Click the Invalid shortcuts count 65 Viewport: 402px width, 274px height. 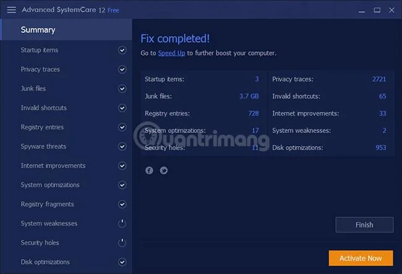coord(382,96)
